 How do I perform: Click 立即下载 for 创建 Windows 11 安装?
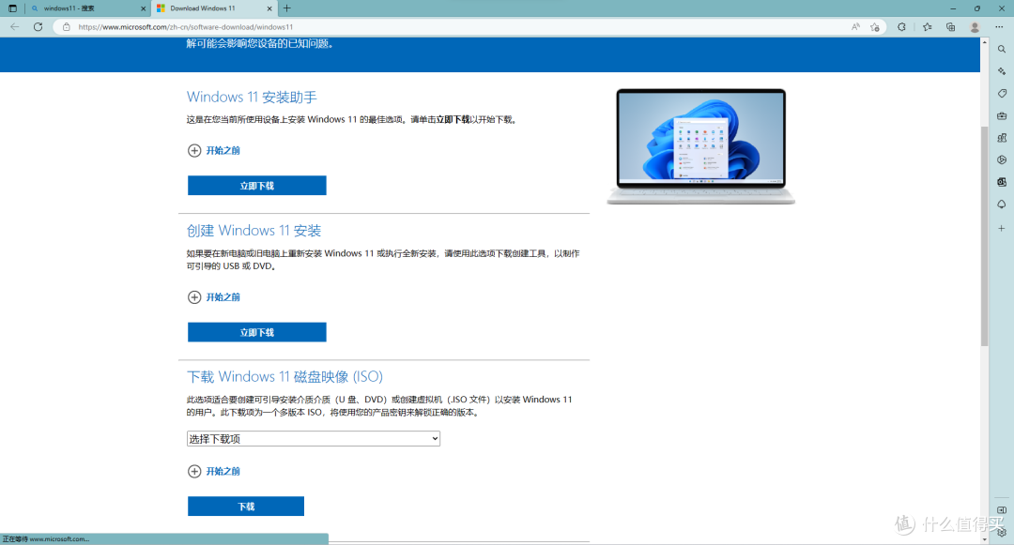click(x=256, y=332)
